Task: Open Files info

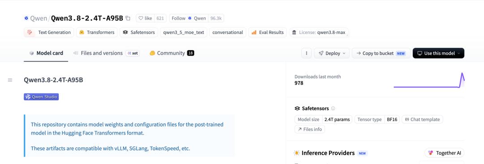Action: 310,129
